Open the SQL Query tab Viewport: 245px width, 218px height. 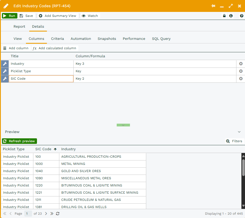coord(161,39)
